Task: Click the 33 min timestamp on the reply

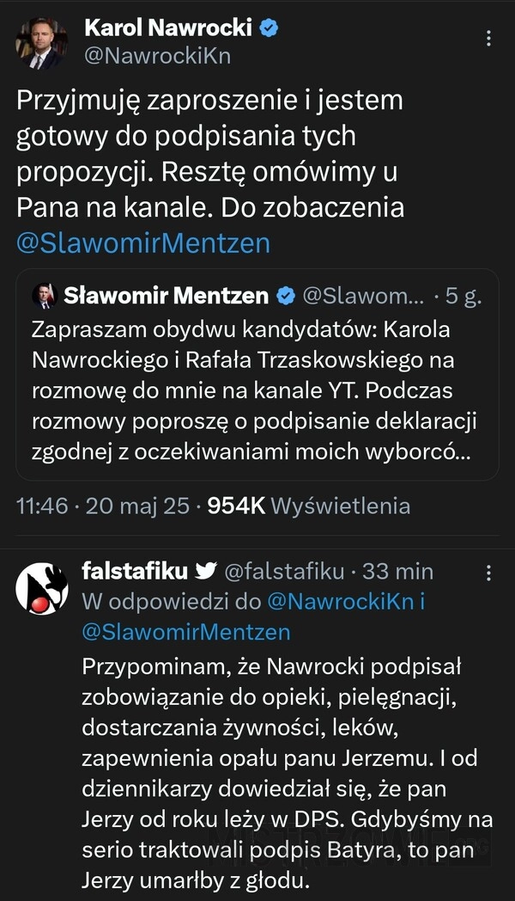Action: click(398, 571)
